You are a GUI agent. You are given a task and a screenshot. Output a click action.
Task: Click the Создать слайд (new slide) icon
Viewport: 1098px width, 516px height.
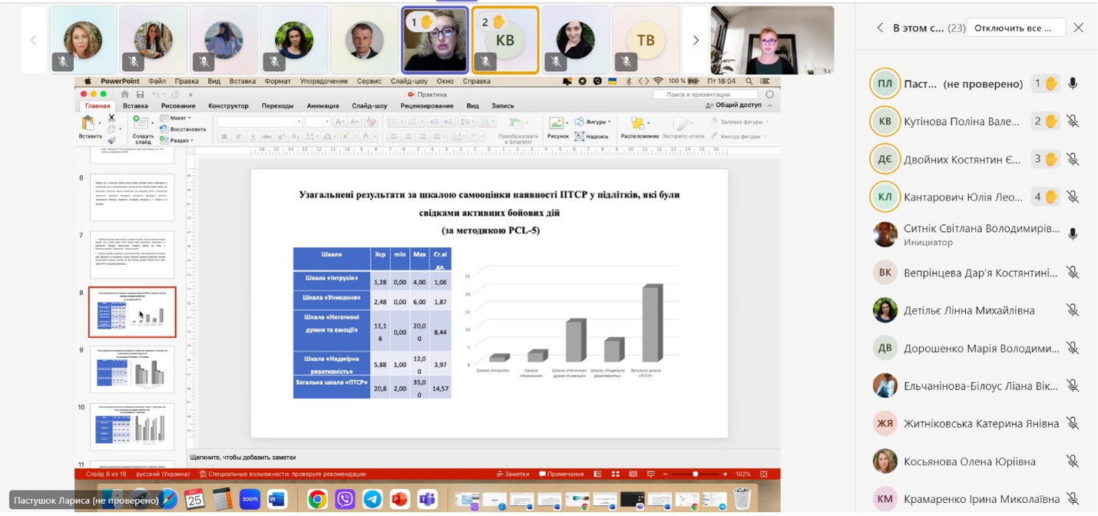pos(142,123)
